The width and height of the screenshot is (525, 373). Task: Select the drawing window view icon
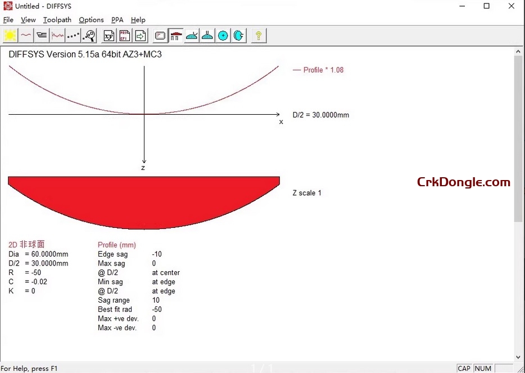click(160, 35)
